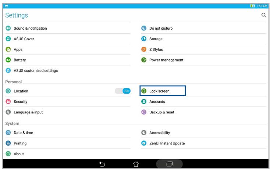Click the Settings title heading
270x169 pixels.
[17, 15]
